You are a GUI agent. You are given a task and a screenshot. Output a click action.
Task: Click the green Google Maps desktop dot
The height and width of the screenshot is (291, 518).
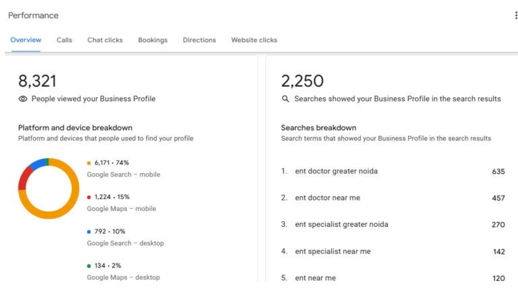(x=89, y=266)
